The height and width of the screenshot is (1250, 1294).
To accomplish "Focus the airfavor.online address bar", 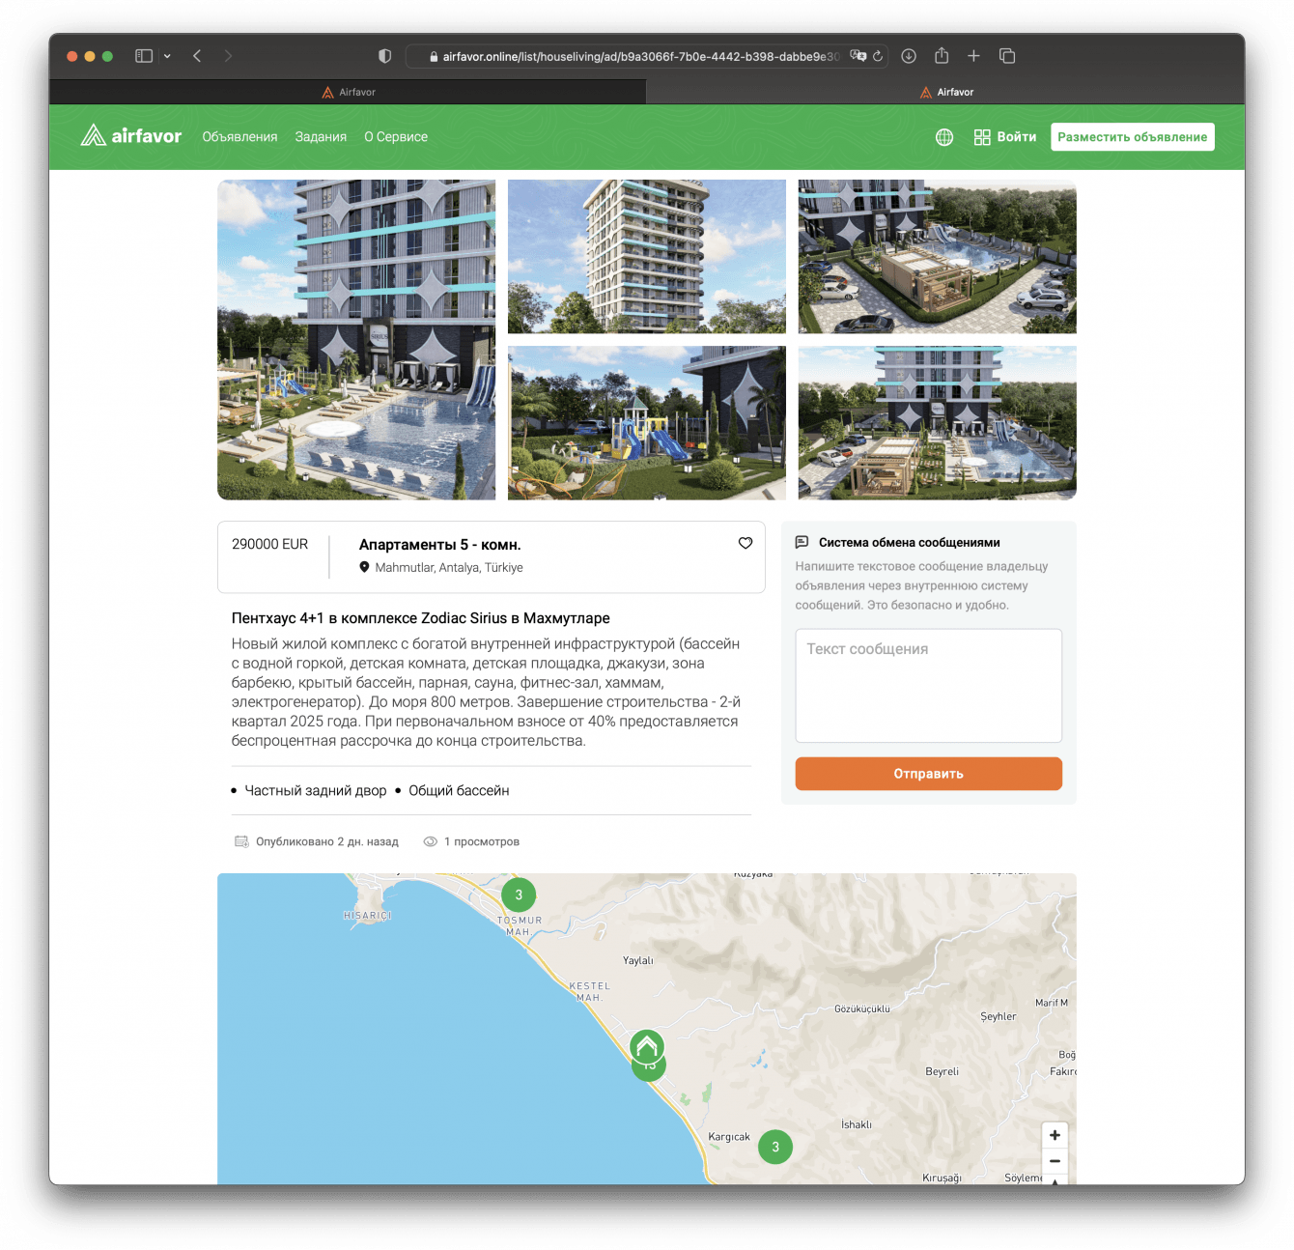I will click(x=646, y=56).
